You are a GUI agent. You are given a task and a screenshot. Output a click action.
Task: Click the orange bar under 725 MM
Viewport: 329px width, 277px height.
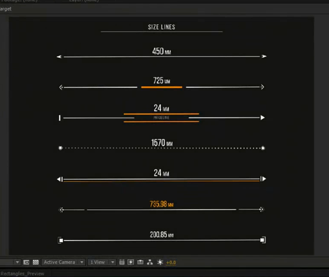point(162,87)
